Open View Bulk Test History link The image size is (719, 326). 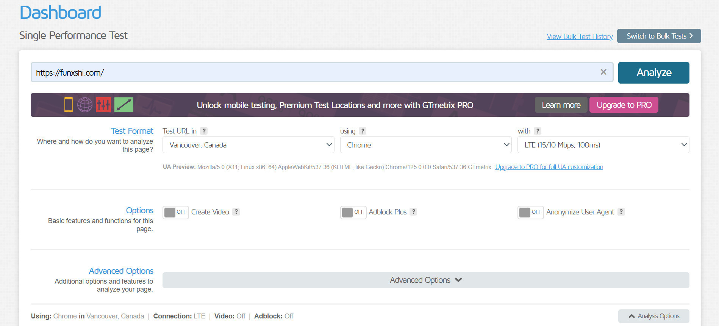click(x=579, y=36)
